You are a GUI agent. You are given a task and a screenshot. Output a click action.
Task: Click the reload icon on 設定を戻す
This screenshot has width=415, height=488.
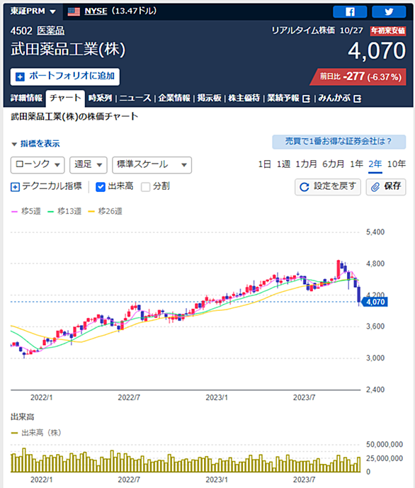pyautogui.click(x=304, y=187)
